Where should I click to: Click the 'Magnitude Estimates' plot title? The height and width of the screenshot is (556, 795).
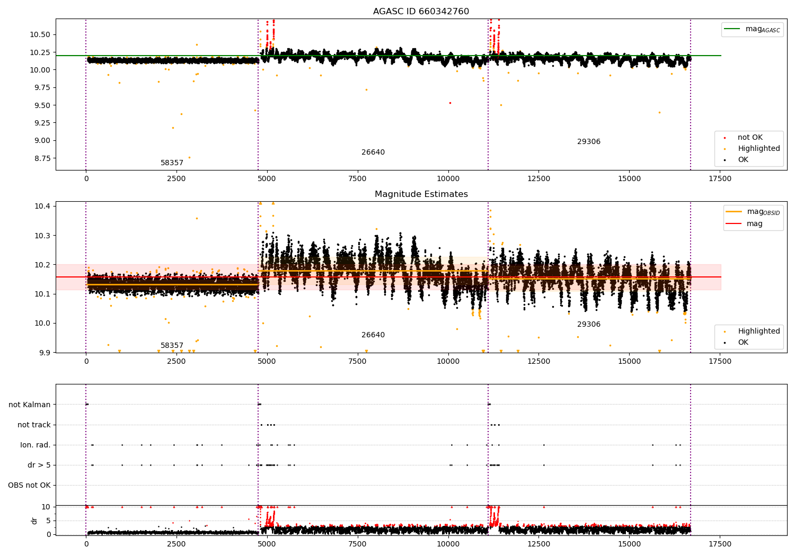pyautogui.click(x=421, y=194)
